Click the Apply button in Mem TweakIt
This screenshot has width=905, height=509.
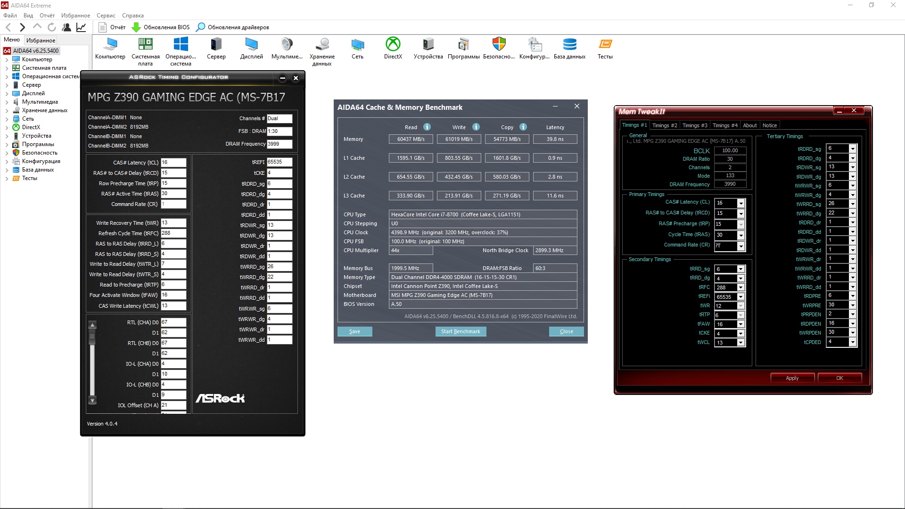click(x=792, y=378)
